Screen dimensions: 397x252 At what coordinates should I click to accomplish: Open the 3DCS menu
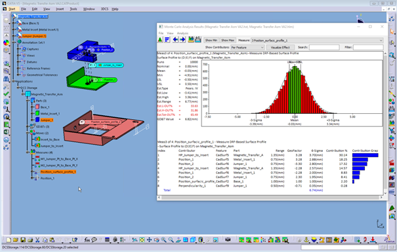click(x=104, y=9)
